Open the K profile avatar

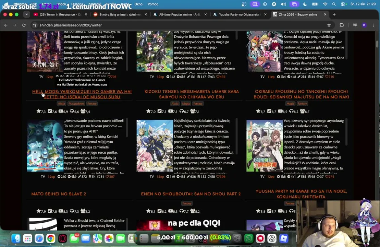tap(364, 25)
